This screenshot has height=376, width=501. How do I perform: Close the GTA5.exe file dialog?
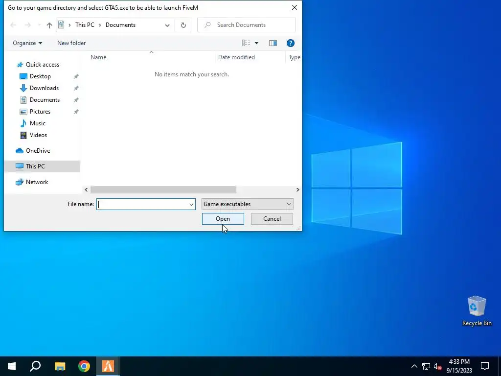click(x=294, y=7)
